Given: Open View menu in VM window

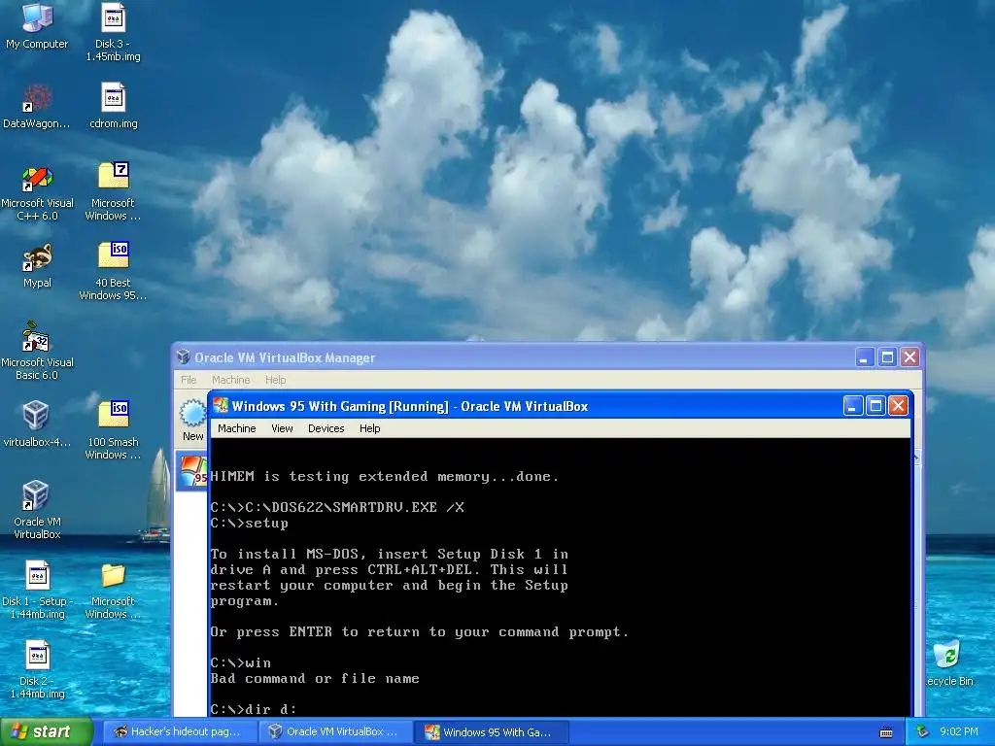Looking at the screenshot, I should tap(282, 428).
